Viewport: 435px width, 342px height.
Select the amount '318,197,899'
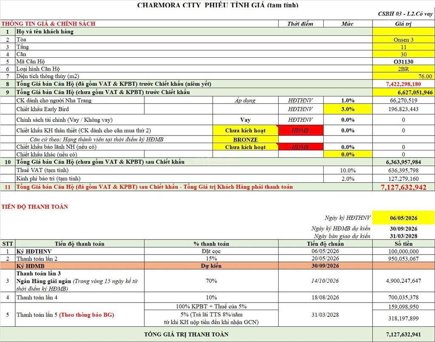click(404, 319)
